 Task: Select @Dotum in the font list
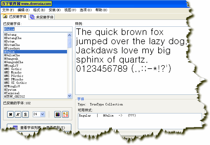click(35, 42)
